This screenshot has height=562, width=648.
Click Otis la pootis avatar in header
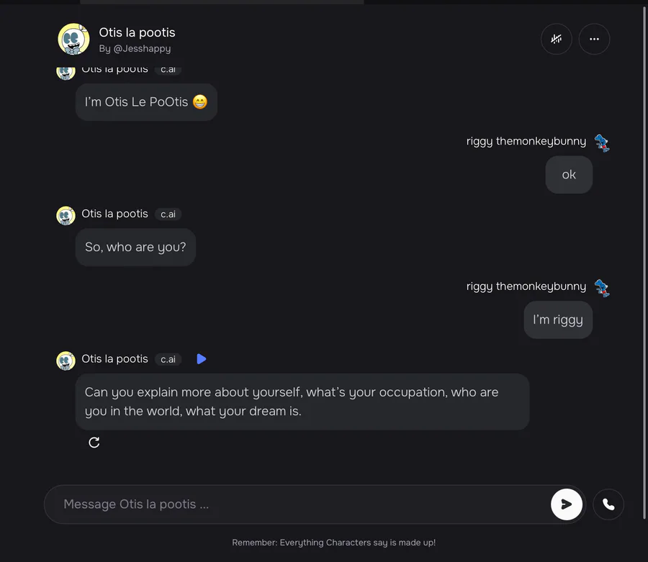pos(73,39)
